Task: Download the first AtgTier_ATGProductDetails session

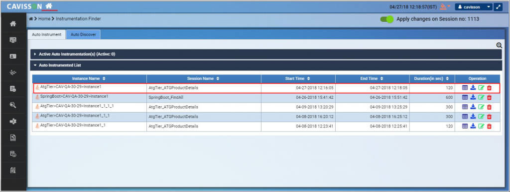Action: [473, 87]
